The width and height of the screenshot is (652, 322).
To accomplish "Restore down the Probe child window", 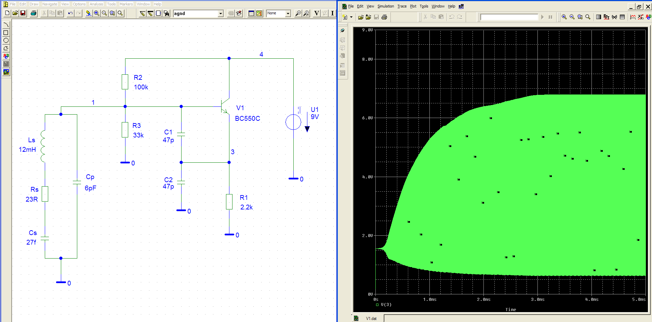I will (x=639, y=6).
